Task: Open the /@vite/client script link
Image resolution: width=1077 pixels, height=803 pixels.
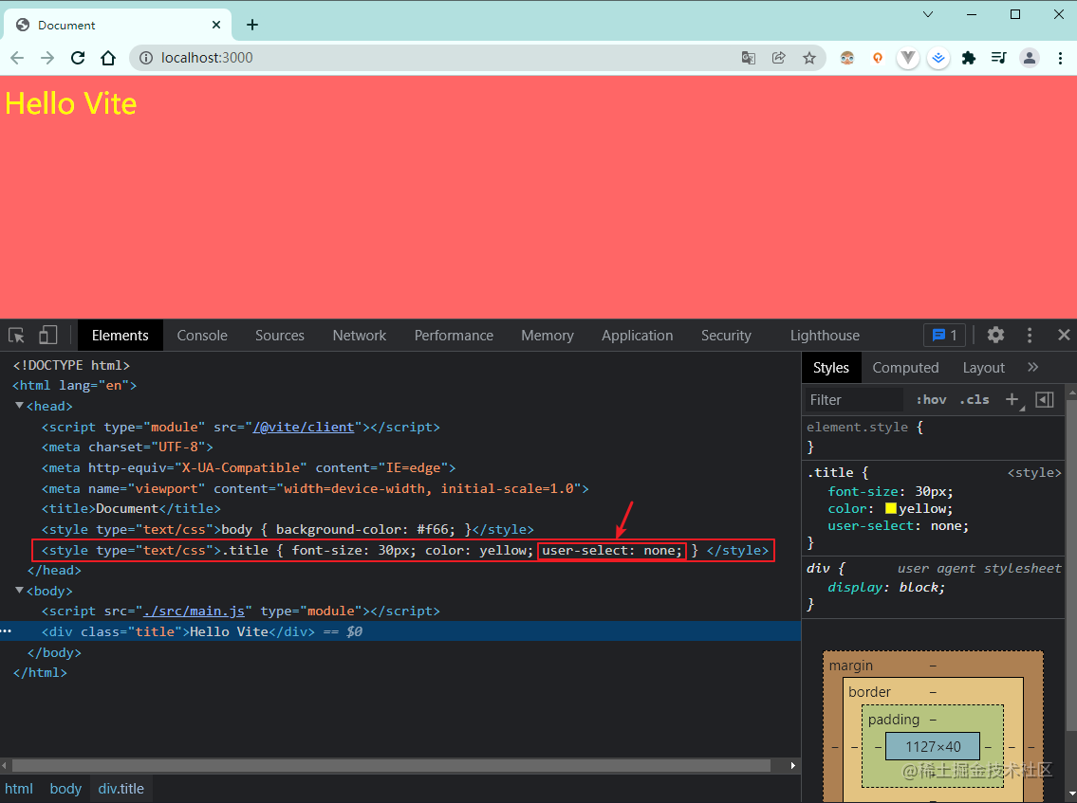Action: (x=304, y=427)
